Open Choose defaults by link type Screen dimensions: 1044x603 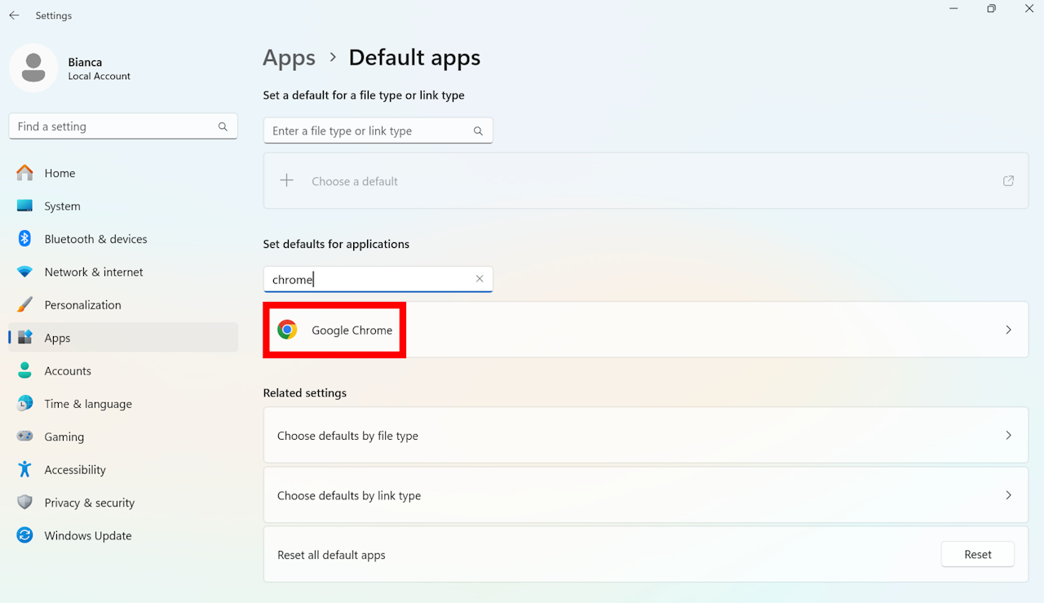pyautogui.click(x=645, y=495)
